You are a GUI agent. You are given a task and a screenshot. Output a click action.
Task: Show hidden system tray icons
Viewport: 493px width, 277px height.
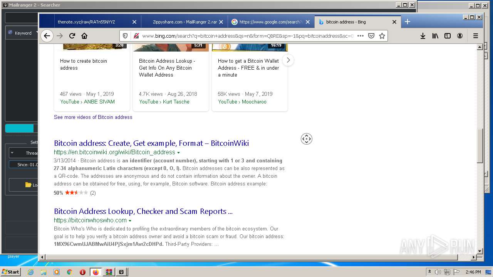click(x=430, y=272)
